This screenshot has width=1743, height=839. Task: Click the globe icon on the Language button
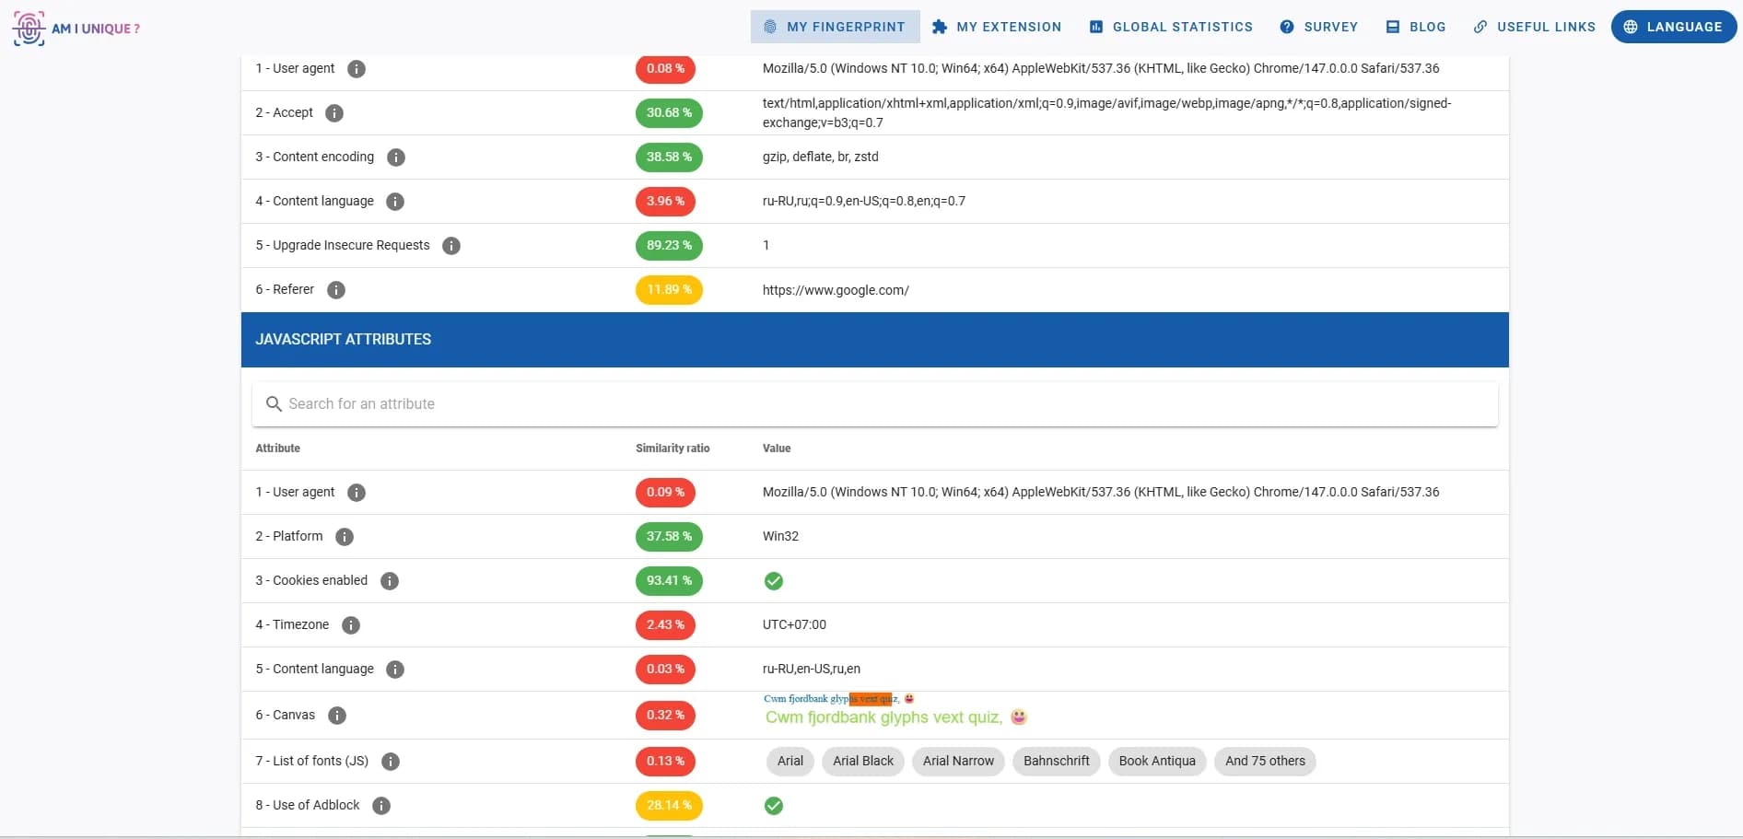1631,27
